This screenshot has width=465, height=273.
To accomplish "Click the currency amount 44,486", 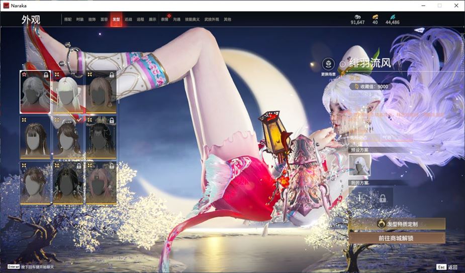I will pyautogui.click(x=392, y=22).
